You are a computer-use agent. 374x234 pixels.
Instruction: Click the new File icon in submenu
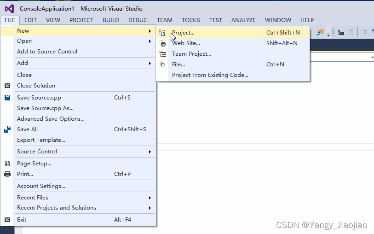point(162,64)
